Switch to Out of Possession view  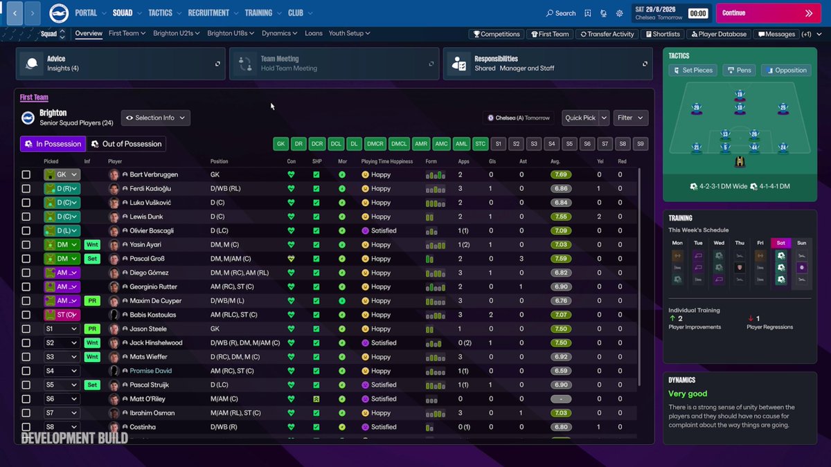pyautogui.click(x=126, y=144)
